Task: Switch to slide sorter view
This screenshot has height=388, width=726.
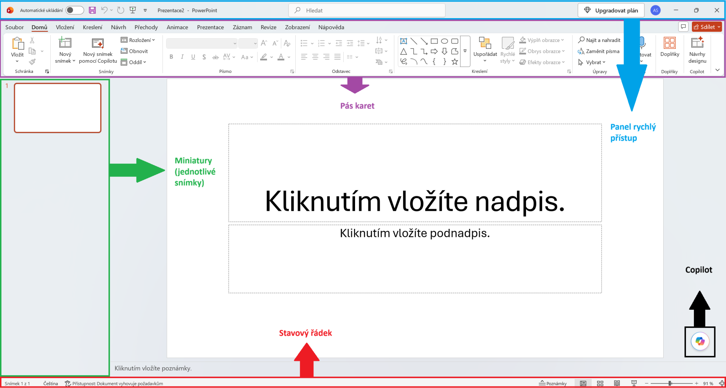Action: [x=600, y=383]
